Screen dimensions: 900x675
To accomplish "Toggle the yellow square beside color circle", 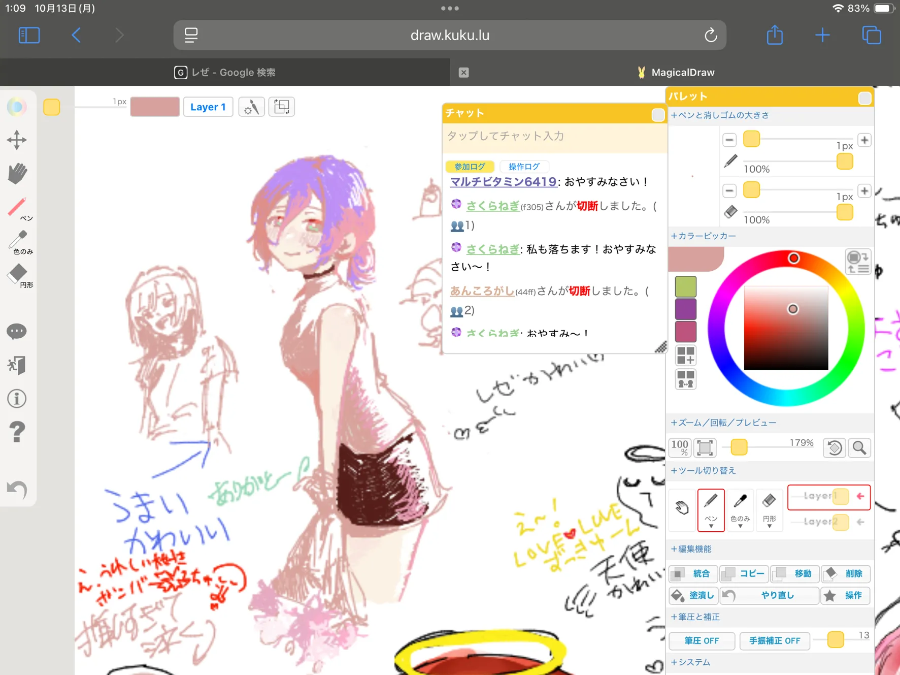I will (x=52, y=107).
